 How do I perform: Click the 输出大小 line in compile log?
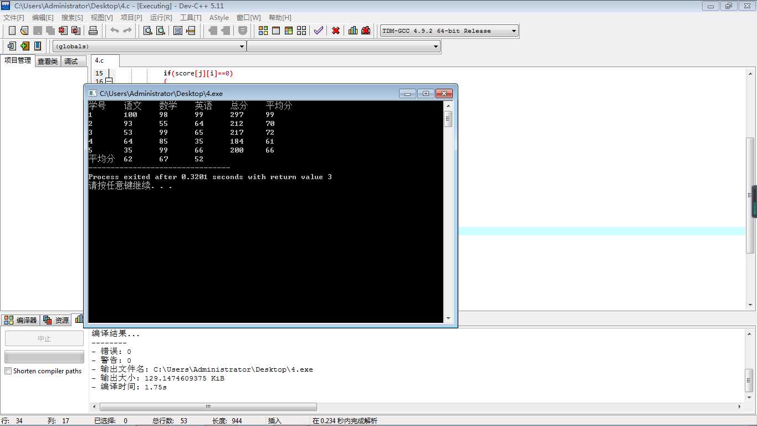coord(158,378)
